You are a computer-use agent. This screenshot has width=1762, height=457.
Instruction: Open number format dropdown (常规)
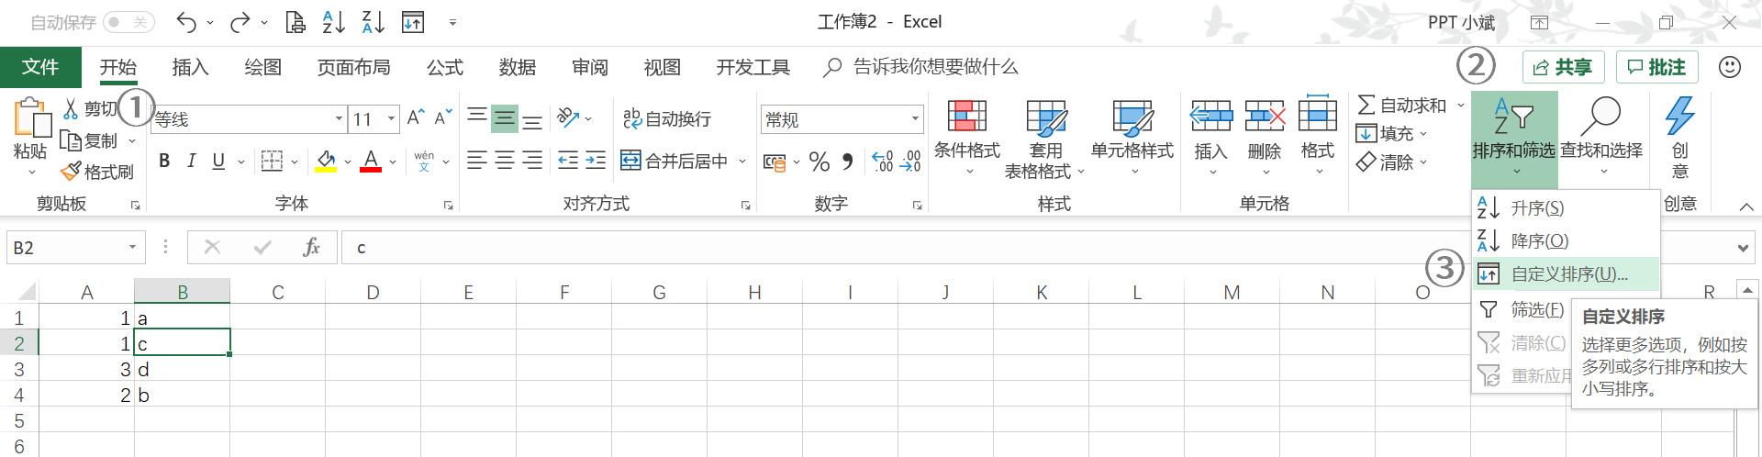915,118
